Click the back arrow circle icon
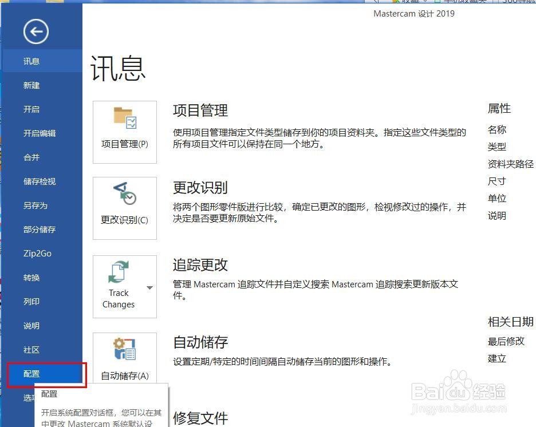The image size is (536, 427). [36, 31]
